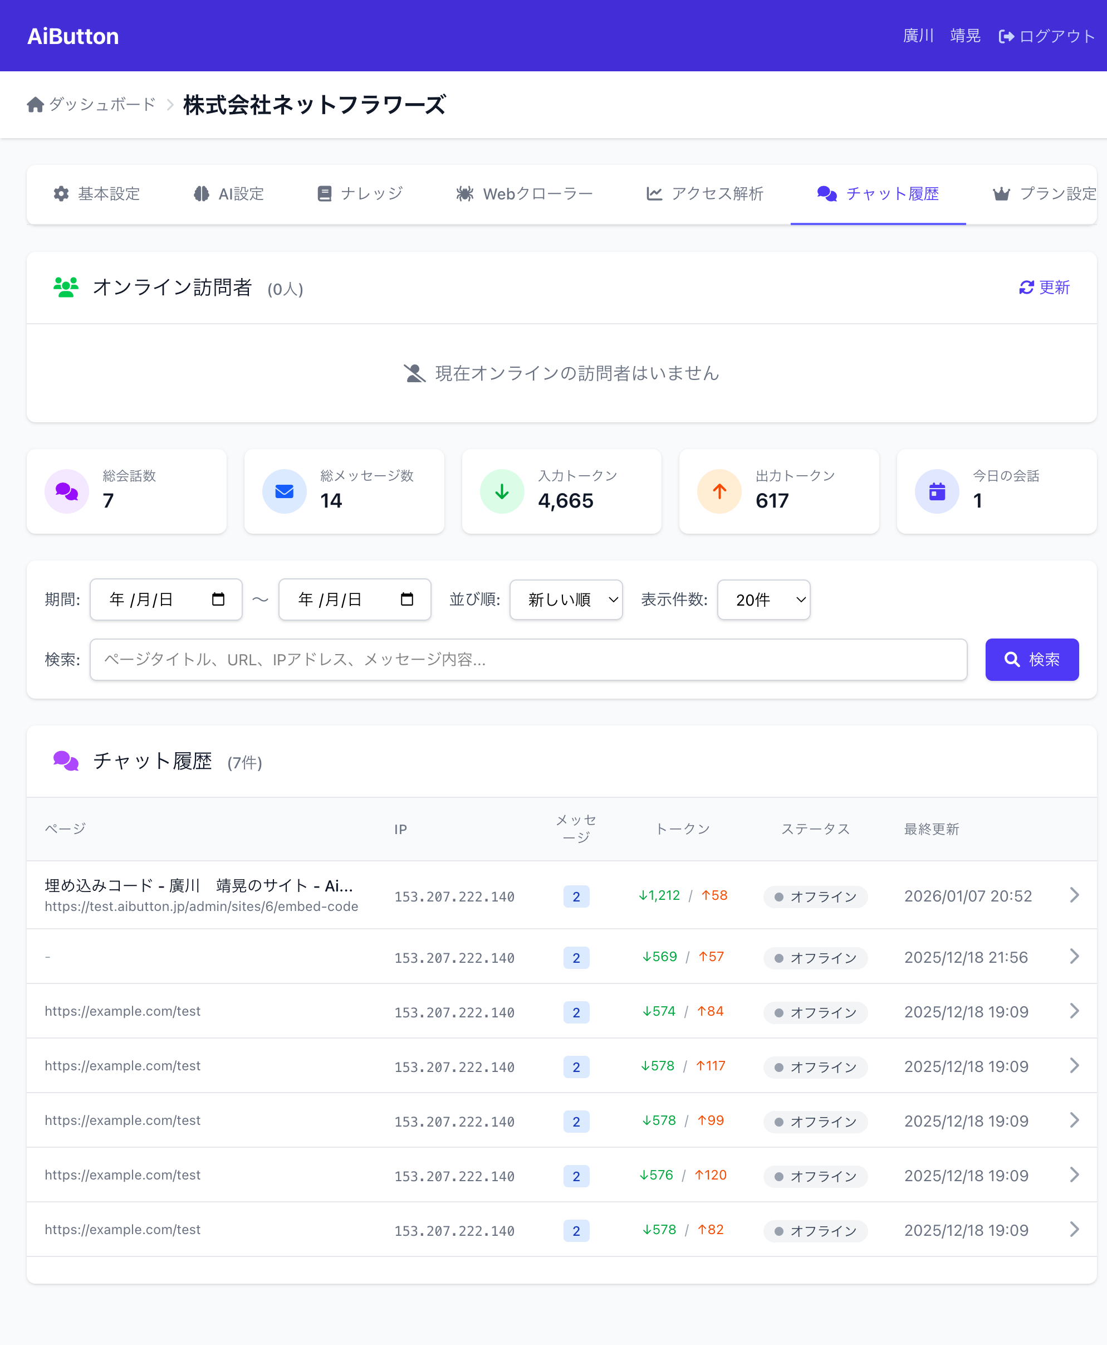Click the search keyword input field
1107x1345 pixels.
pyautogui.click(x=528, y=660)
